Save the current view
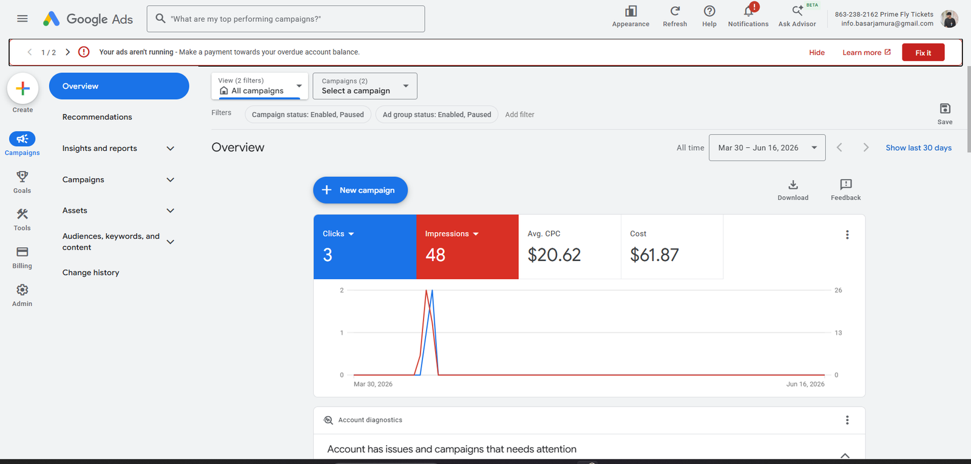The width and height of the screenshot is (971, 464). coord(945,113)
